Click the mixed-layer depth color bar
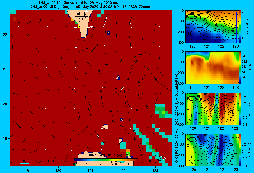 pos(106,160)
